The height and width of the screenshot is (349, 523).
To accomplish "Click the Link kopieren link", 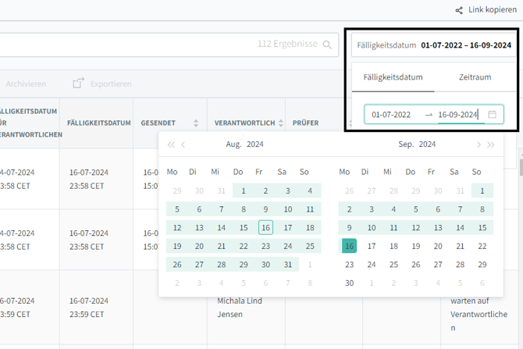I will coord(491,10).
